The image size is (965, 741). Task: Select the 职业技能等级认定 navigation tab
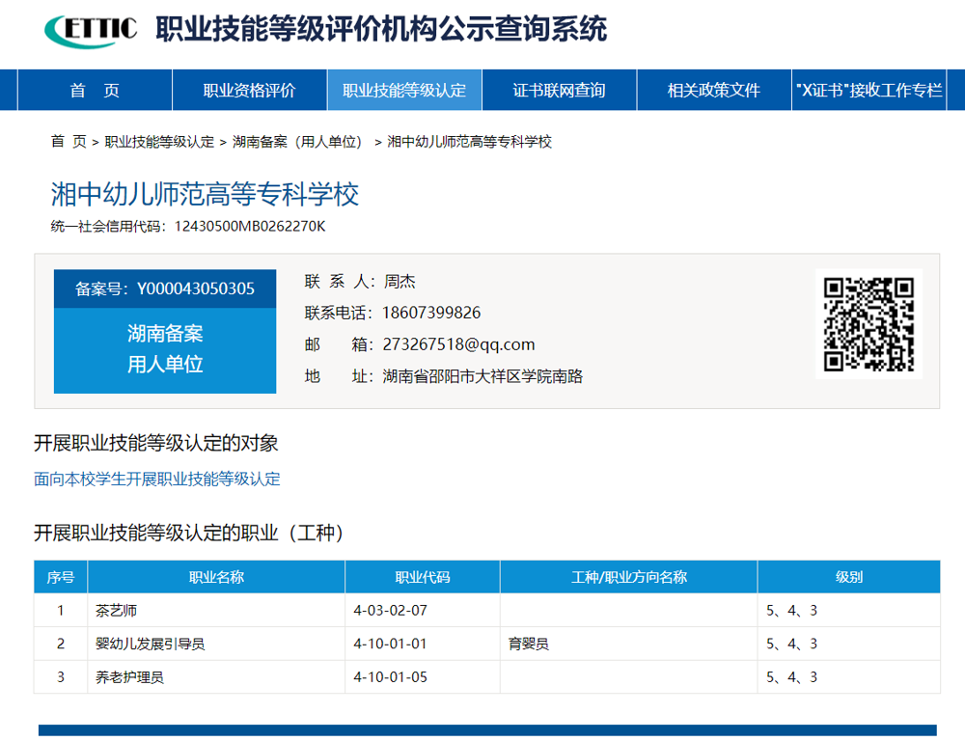pos(404,90)
